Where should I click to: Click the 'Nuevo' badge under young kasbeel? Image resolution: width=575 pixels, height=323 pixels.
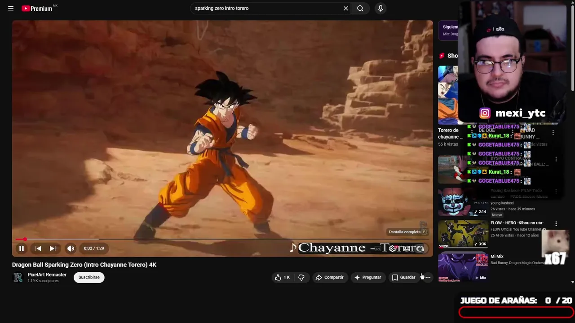[x=497, y=215]
